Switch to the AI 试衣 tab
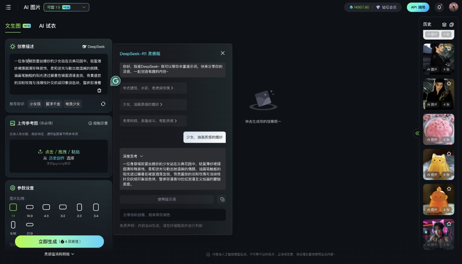This screenshot has width=462, height=264. pos(47,26)
